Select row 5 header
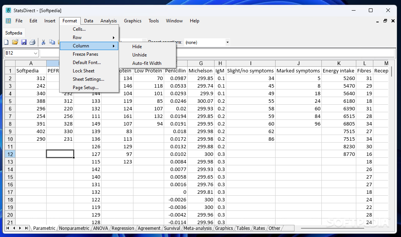The width and height of the screenshot is (401, 237). (x=10, y=101)
